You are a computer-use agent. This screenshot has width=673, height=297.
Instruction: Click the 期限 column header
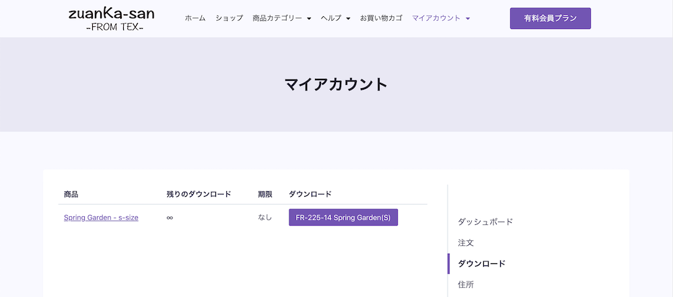pos(264,194)
